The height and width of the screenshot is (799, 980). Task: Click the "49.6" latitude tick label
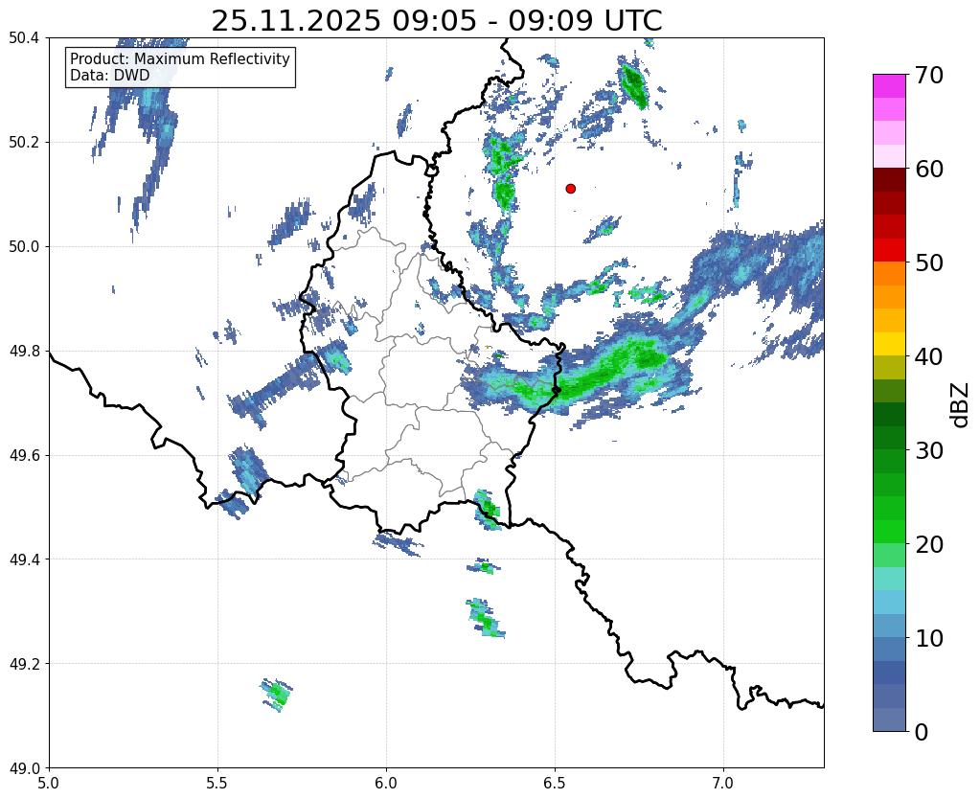[24, 456]
